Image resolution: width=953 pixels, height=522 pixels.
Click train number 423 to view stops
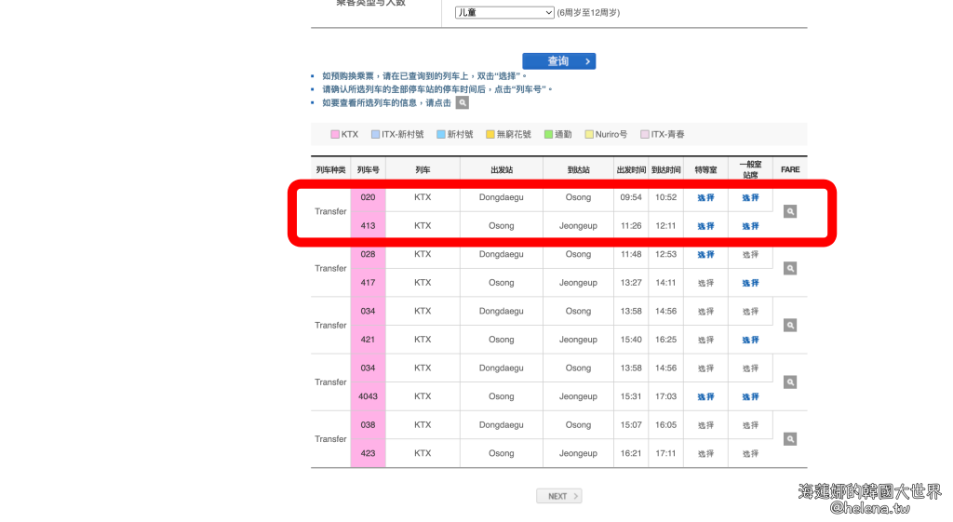point(368,453)
